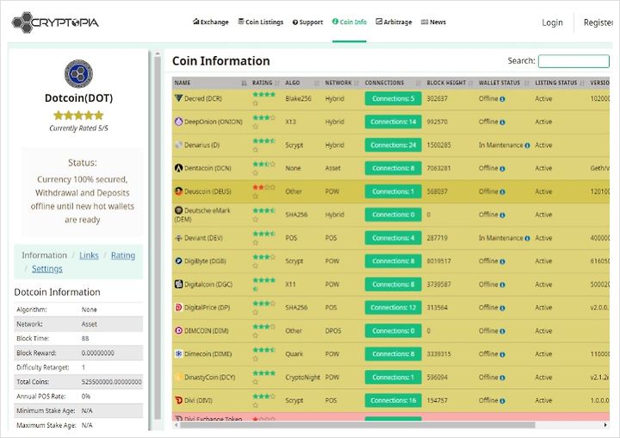
Task: Click DigitalPrice's Connections: 12 button
Action: [x=393, y=307]
